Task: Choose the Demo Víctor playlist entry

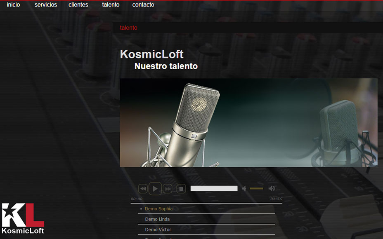Action: point(158,230)
